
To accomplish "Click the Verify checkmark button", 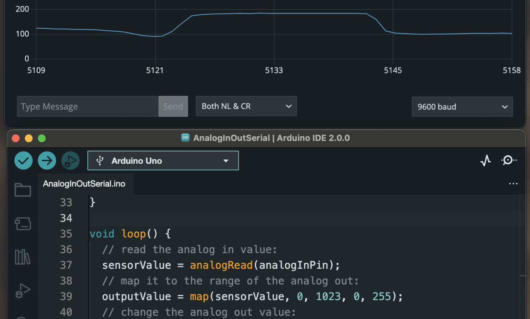I will click(24, 161).
